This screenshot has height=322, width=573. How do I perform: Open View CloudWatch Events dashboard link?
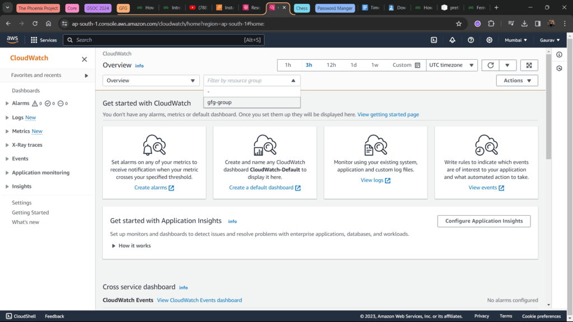pos(200,300)
